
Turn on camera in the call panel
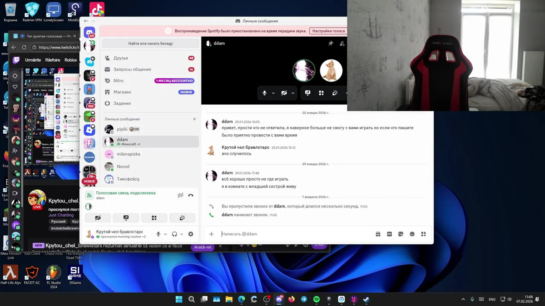284,93
